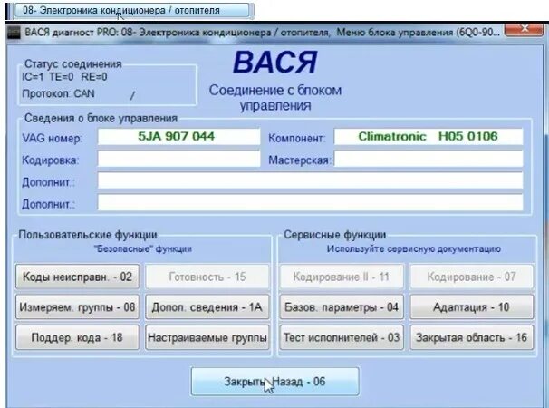Screen dimensions: 549x408
Task: Click the Сервисные функции group label
Action: pos(334,235)
